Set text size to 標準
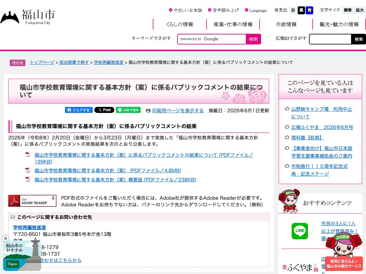366x274 pixels. pyautogui.click(x=348, y=10)
